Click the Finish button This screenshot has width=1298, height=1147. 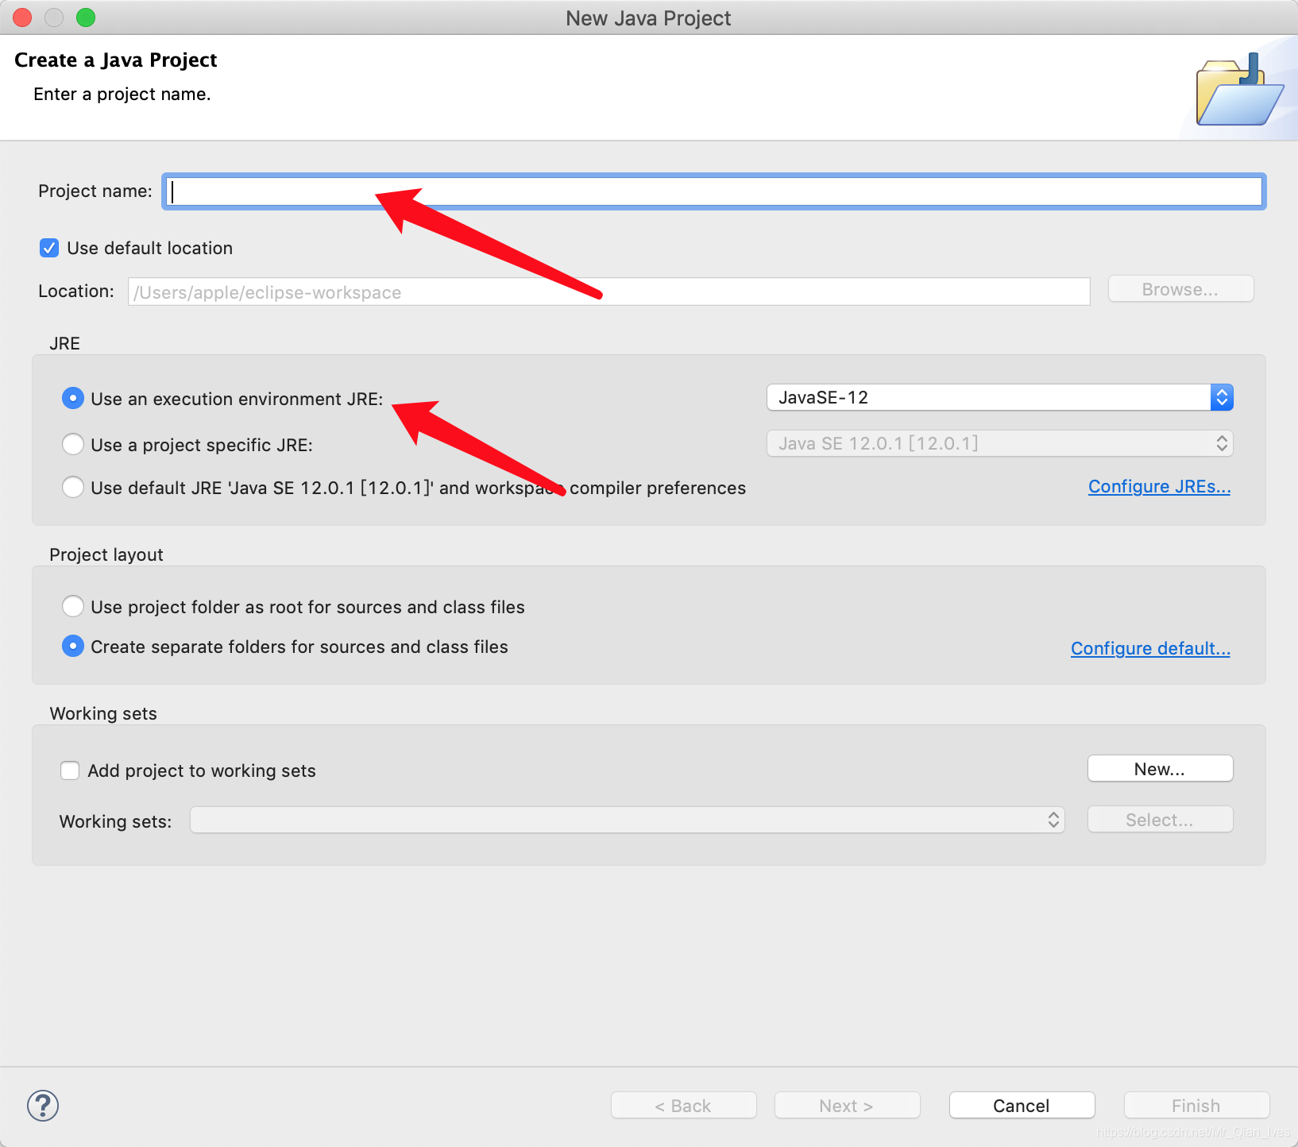tap(1196, 1106)
